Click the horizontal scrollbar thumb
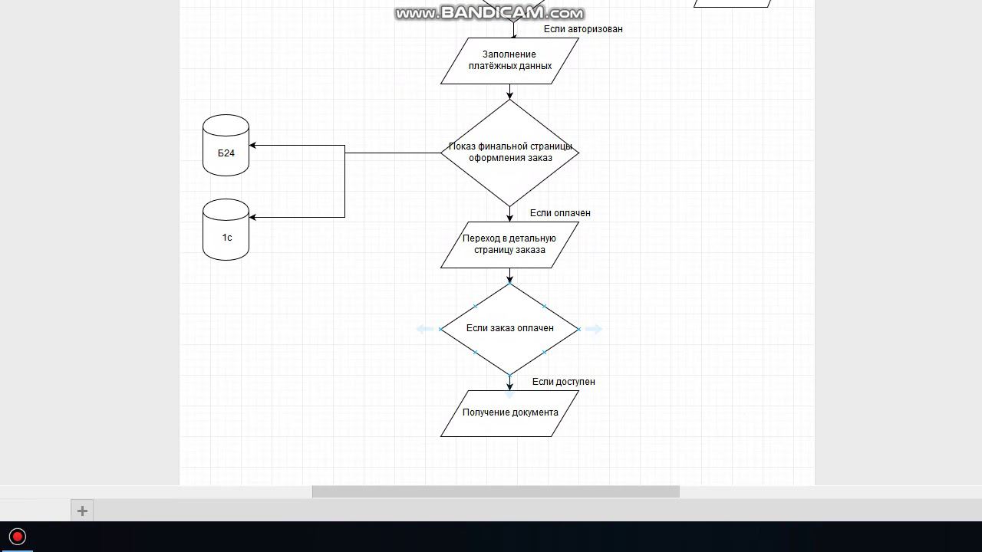 tap(496, 491)
